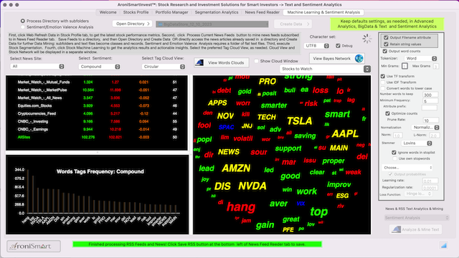Select Process Directory with subfolders option
The width and height of the screenshot is (459, 258).
(x=22, y=21)
